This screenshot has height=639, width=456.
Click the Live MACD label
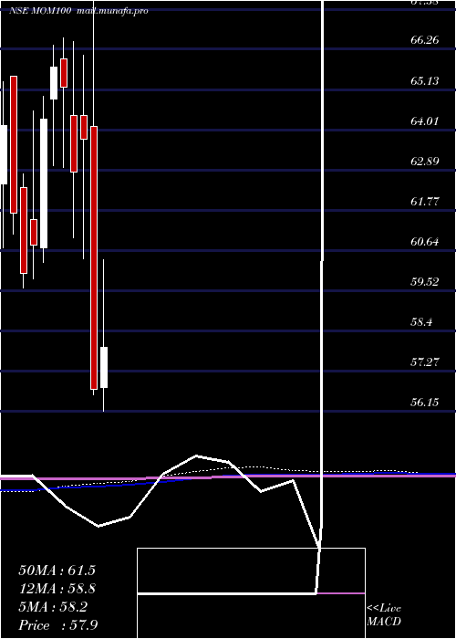tap(384, 615)
